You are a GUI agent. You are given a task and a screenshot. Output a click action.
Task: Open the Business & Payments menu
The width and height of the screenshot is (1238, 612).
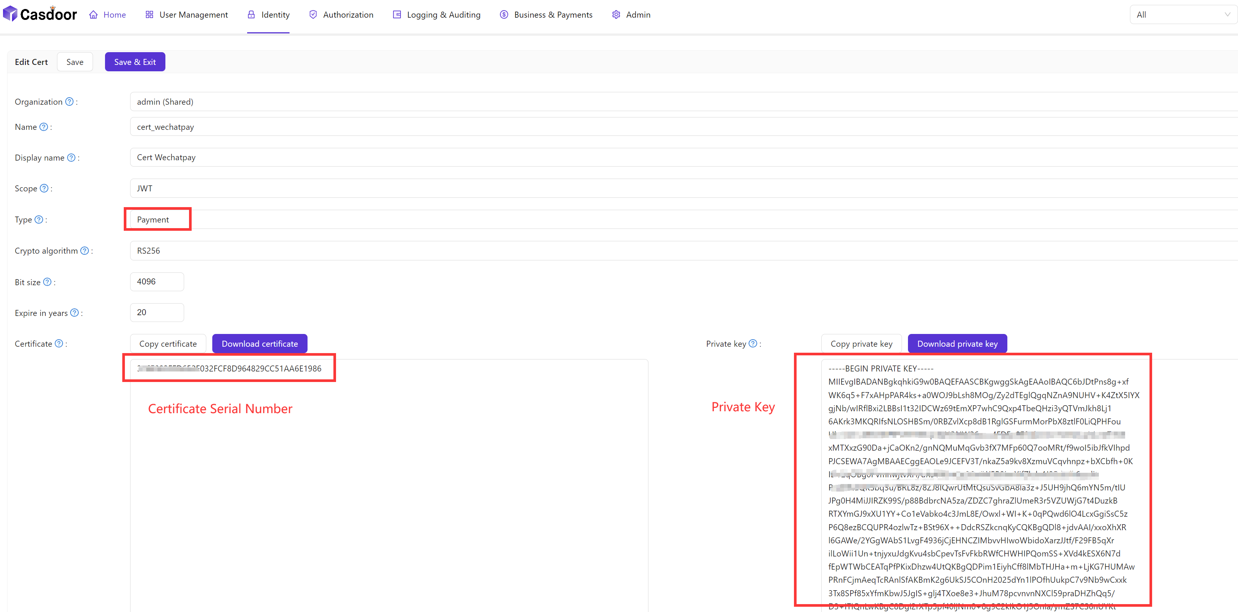pos(546,15)
